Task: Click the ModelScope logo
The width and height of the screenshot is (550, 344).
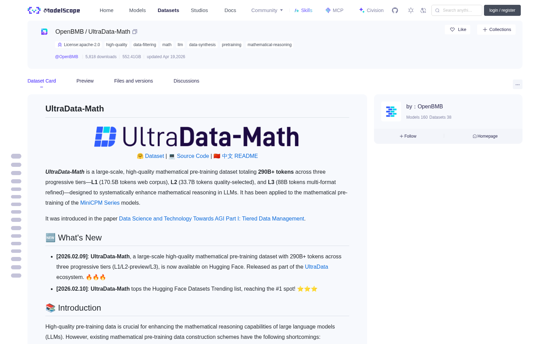Action: coord(54,10)
